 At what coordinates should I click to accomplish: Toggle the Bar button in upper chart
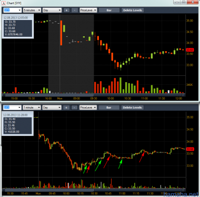[x=109, y=10]
